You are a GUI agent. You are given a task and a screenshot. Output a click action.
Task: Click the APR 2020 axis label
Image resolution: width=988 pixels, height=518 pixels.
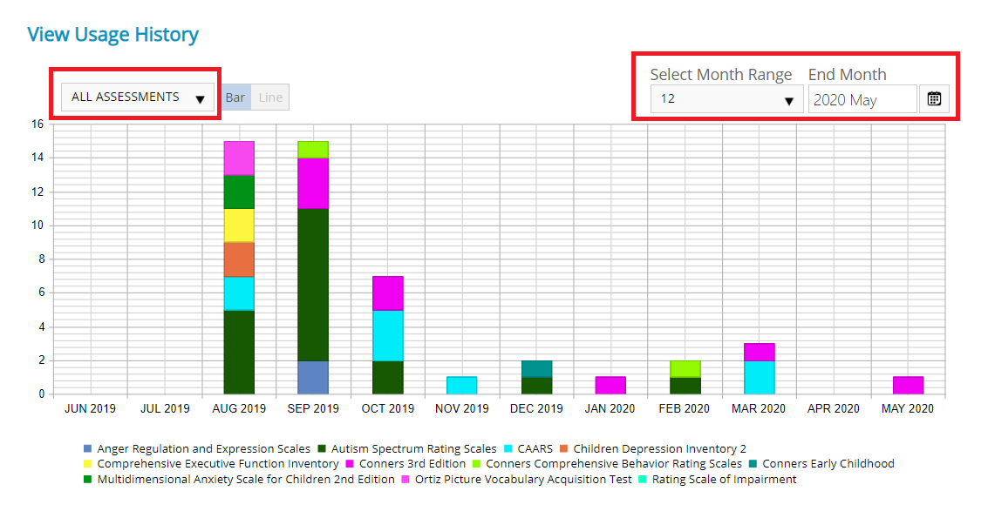(833, 408)
